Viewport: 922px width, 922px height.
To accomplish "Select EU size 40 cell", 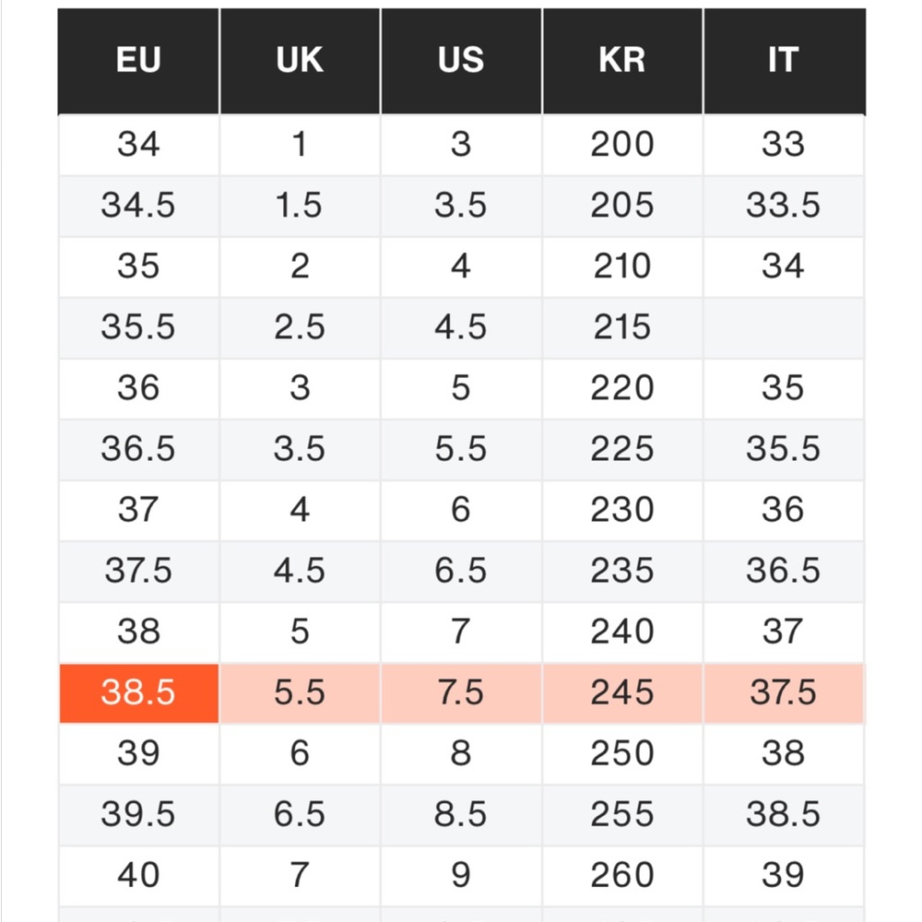I will click(139, 876).
